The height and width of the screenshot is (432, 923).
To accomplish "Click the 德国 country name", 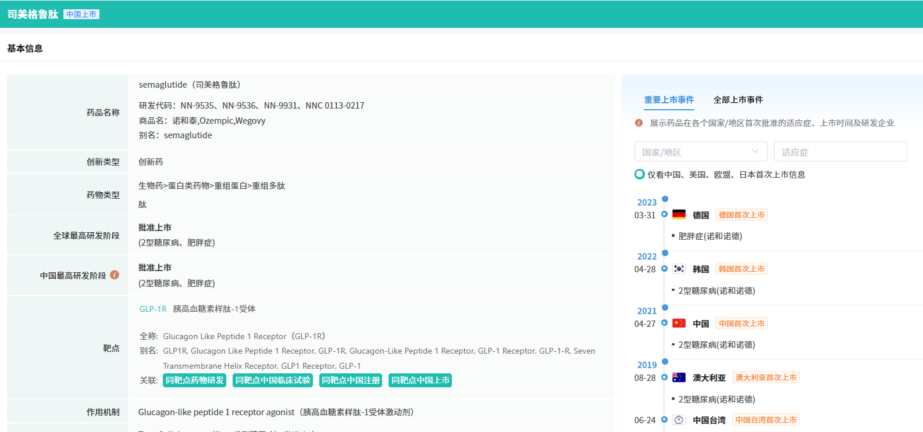I will pos(701,215).
